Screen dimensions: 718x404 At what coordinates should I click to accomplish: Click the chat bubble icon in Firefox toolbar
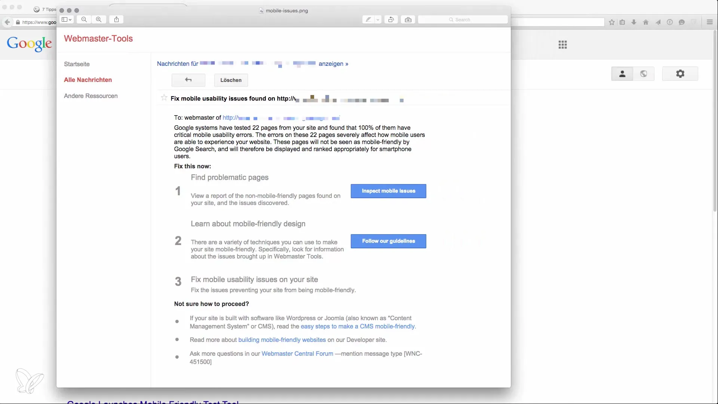pyautogui.click(x=682, y=22)
